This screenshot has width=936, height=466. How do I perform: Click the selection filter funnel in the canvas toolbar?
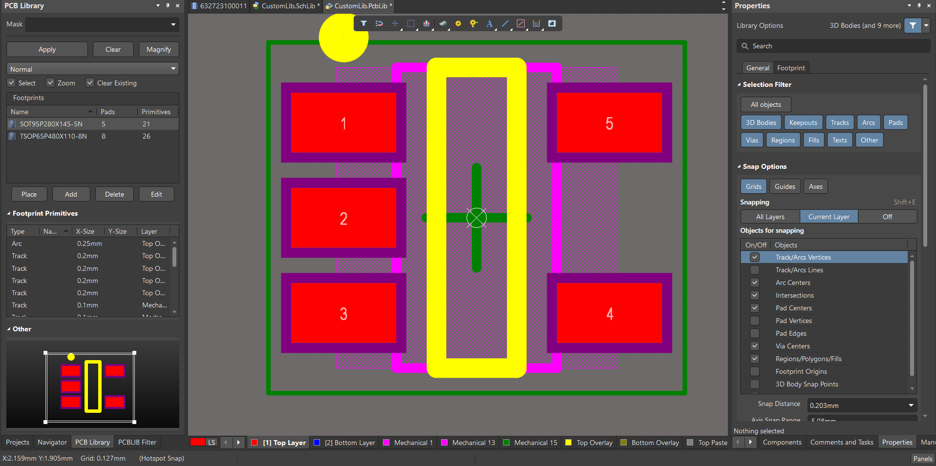point(363,23)
